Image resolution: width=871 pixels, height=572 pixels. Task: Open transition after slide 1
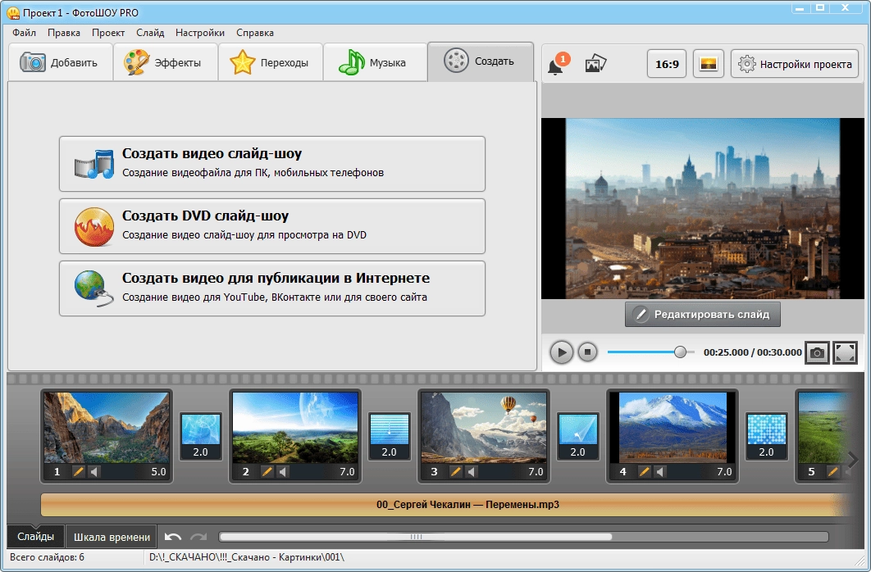(201, 436)
